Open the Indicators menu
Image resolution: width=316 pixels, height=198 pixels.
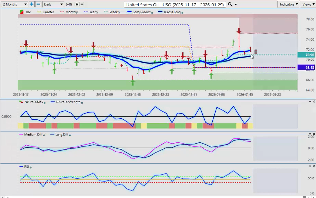pyautogui.click(x=289, y=4)
